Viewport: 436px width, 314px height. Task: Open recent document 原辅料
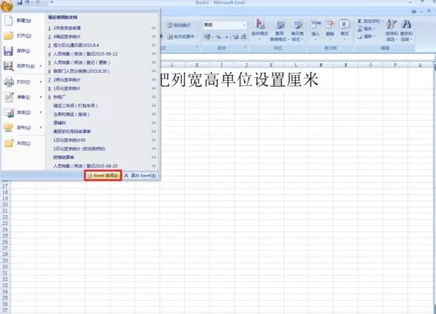coord(60,123)
